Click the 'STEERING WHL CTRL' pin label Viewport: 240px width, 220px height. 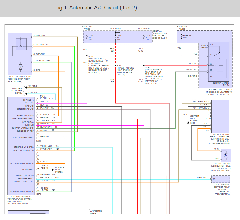pyautogui.click(x=23, y=147)
